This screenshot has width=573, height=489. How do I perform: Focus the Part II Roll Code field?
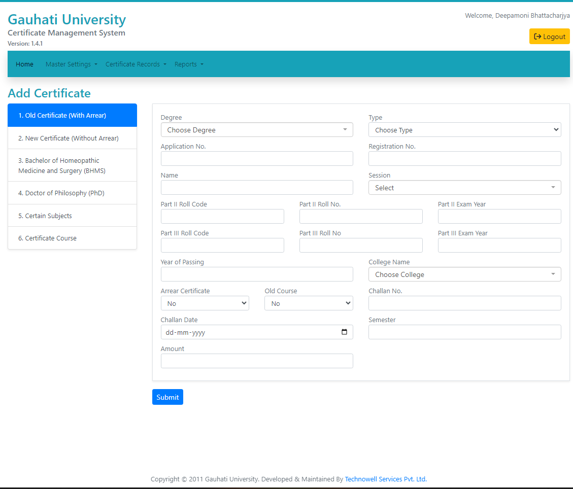222,217
